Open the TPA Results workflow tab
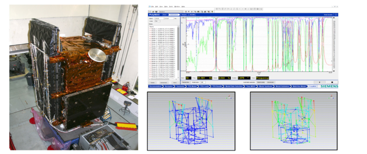This screenshot has height=154, width=367. pyautogui.click(x=217, y=86)
